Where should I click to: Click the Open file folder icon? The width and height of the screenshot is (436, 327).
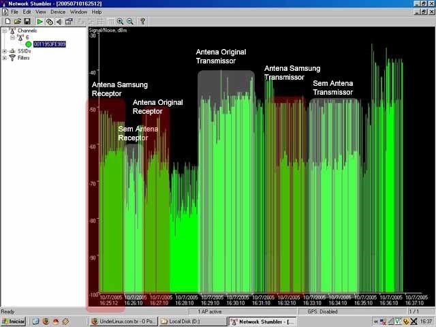point(18,21)
